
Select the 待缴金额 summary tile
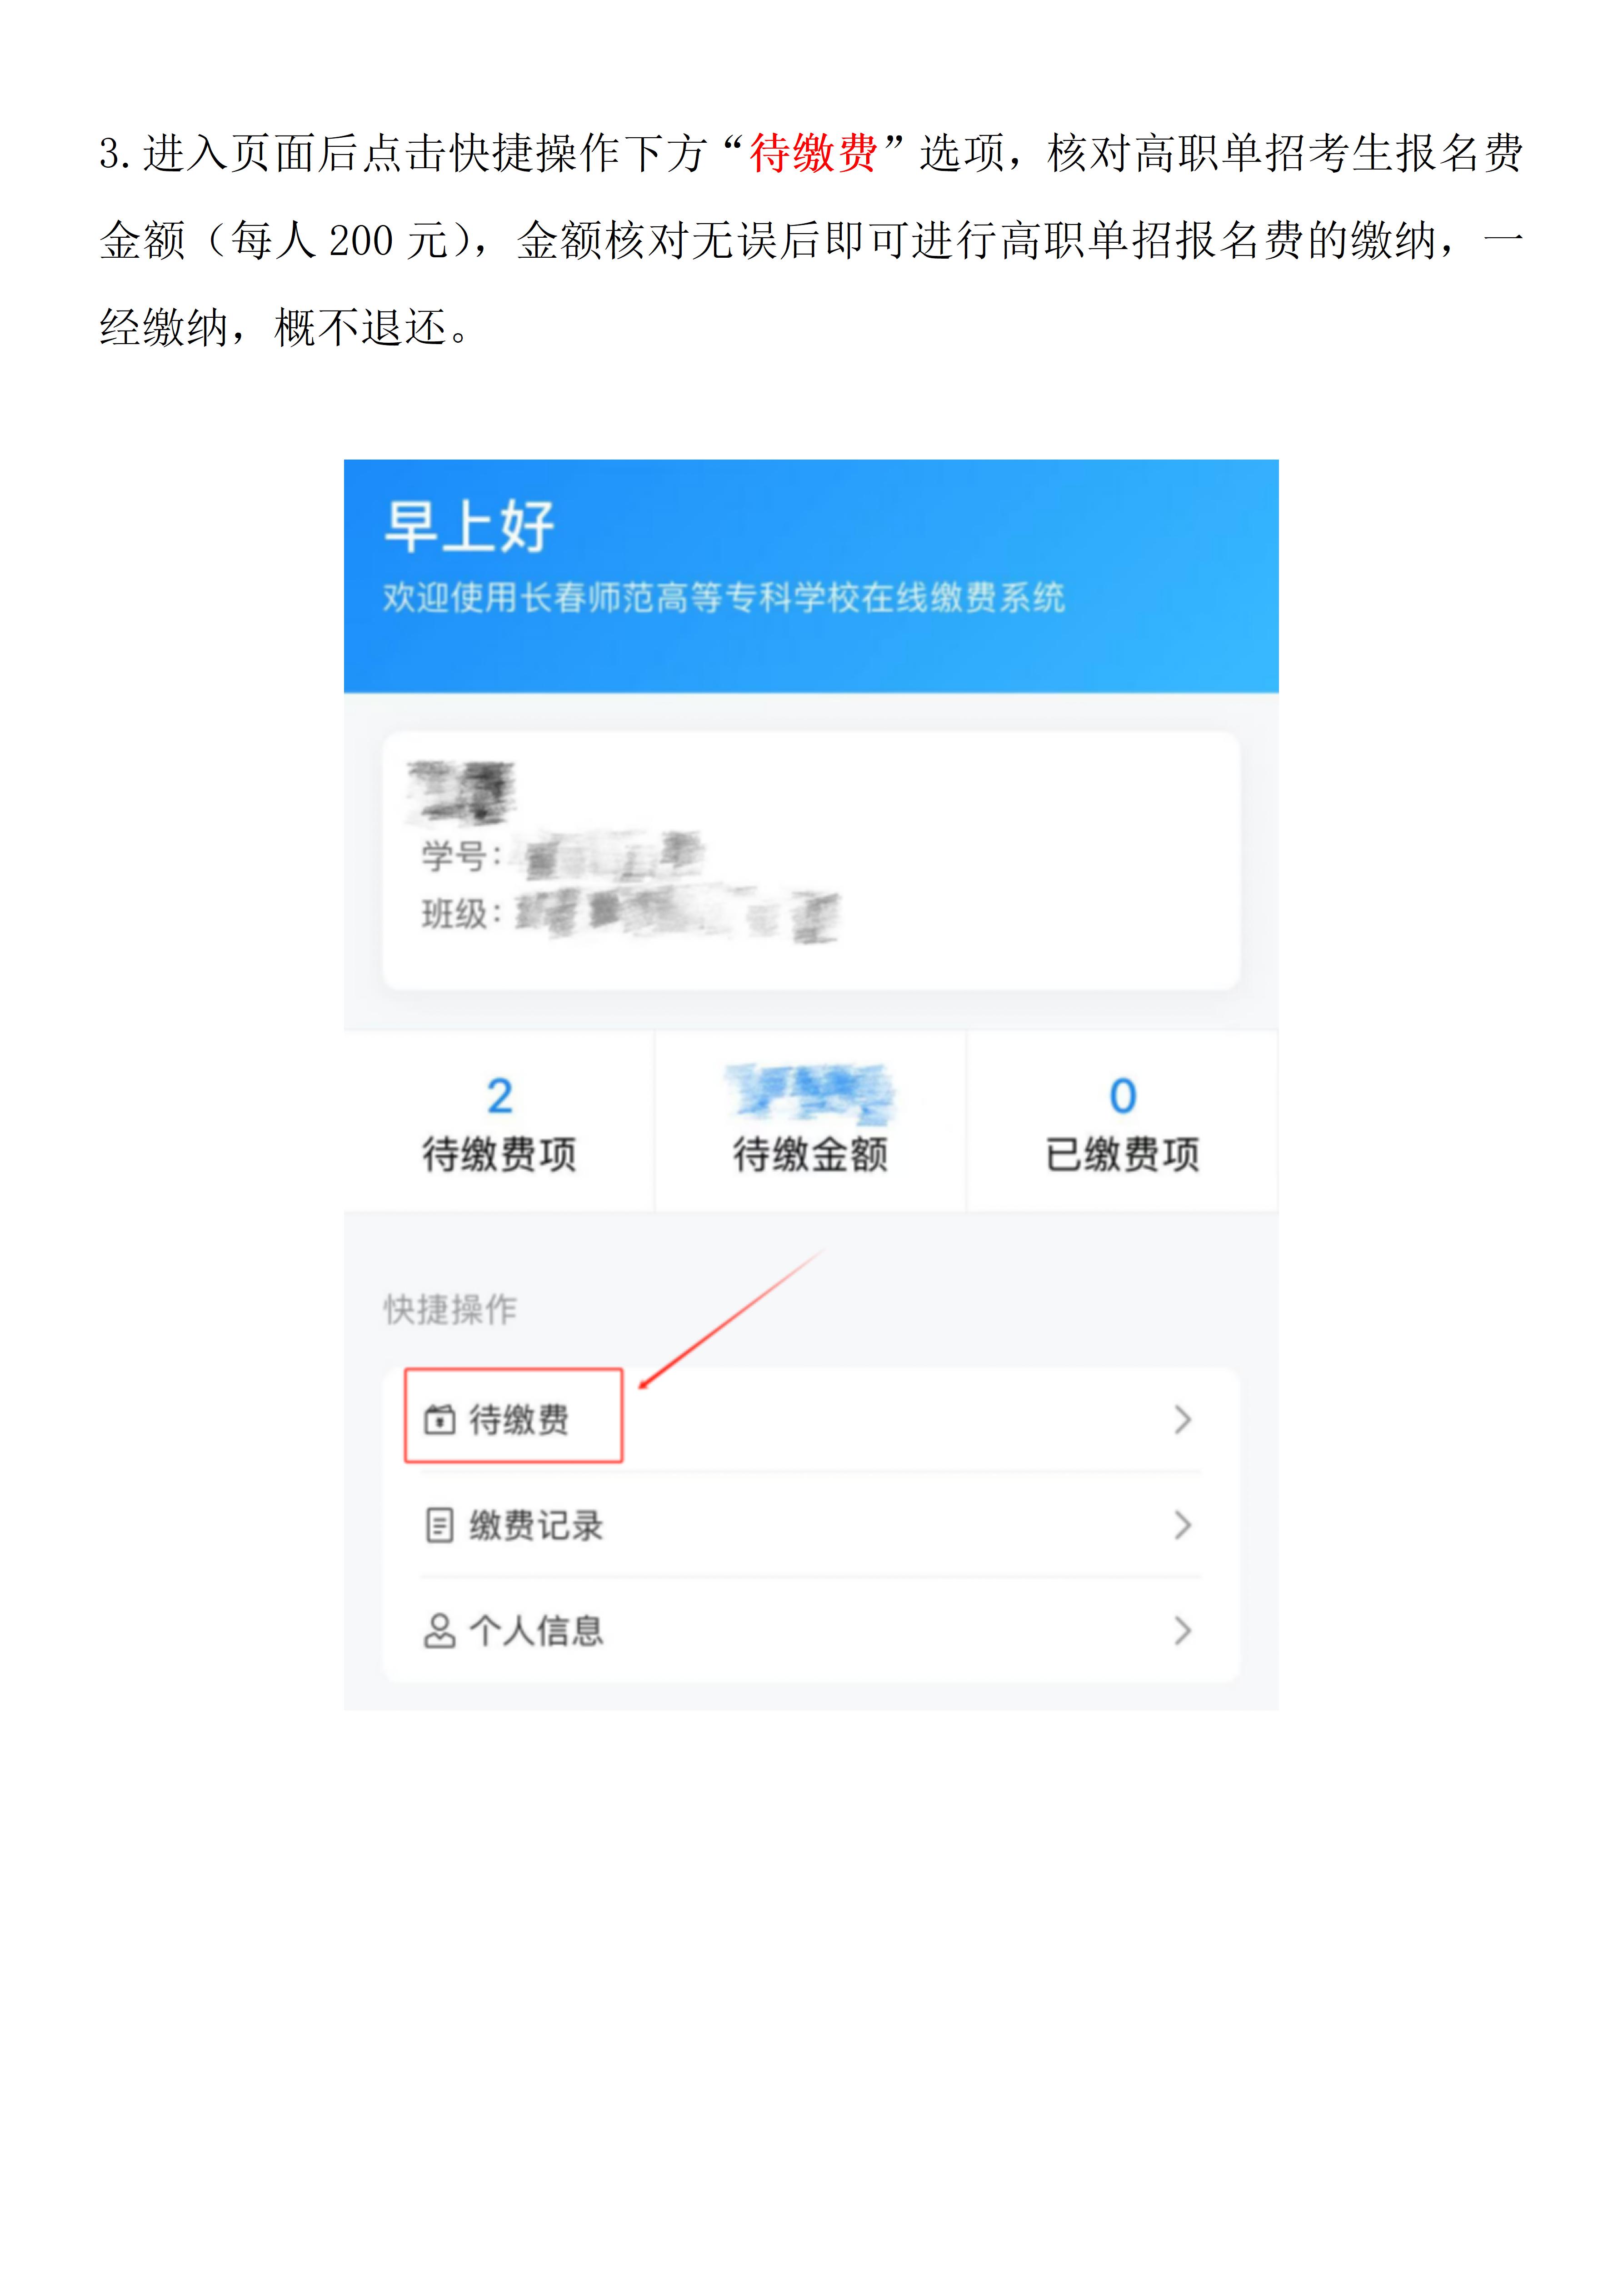811,1122
